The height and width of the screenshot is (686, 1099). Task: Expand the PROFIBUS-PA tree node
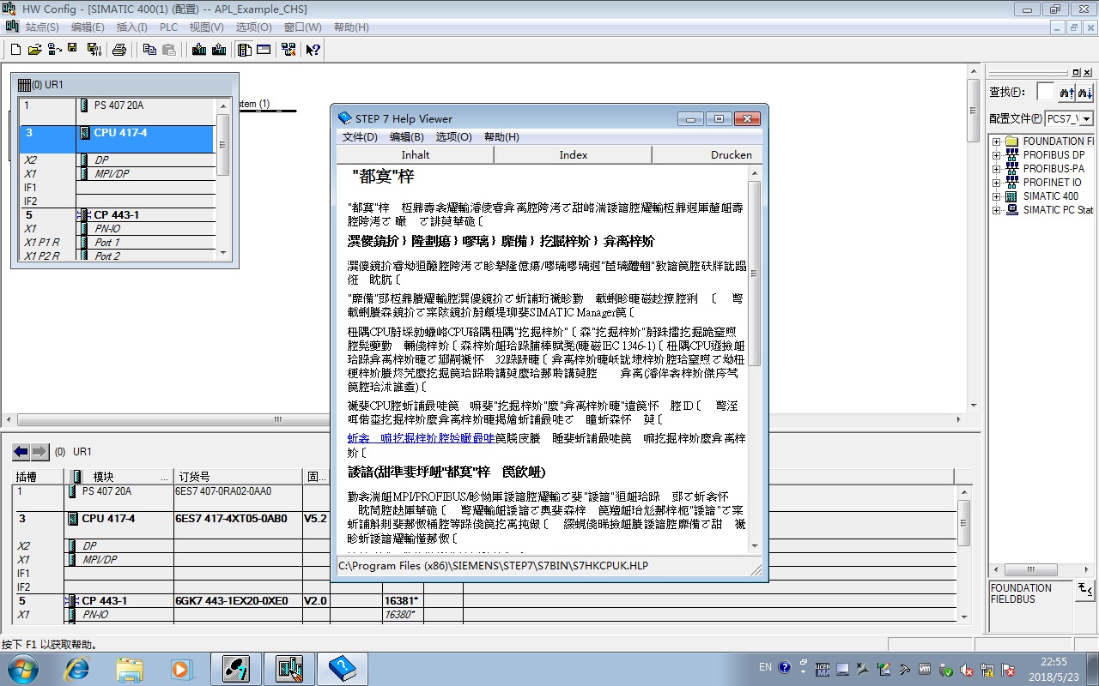click(996, 169)
